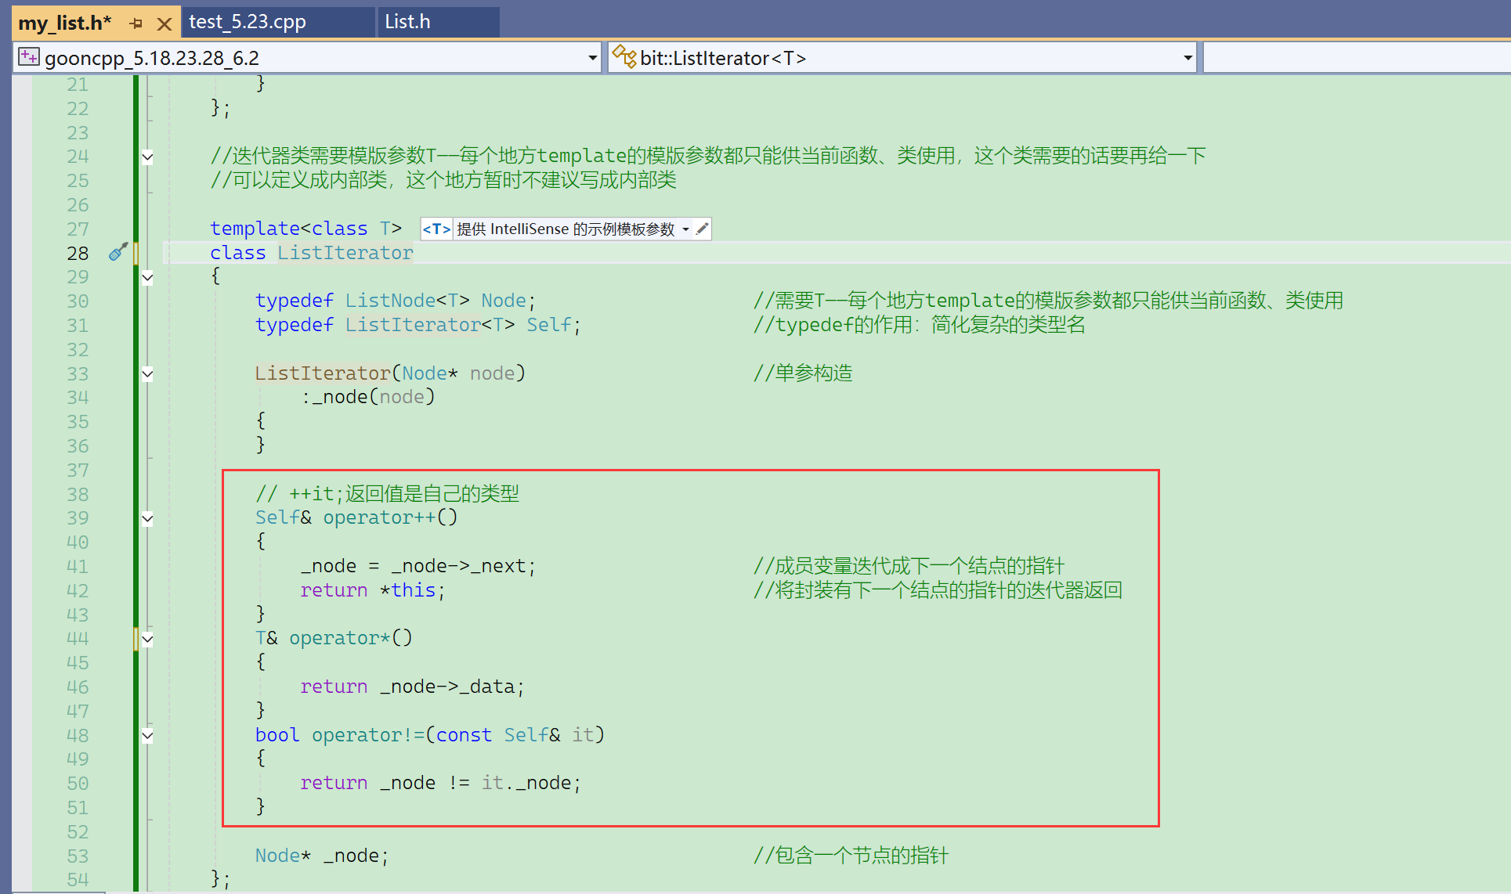Collapse the comment block at line 24

(147, 157)
